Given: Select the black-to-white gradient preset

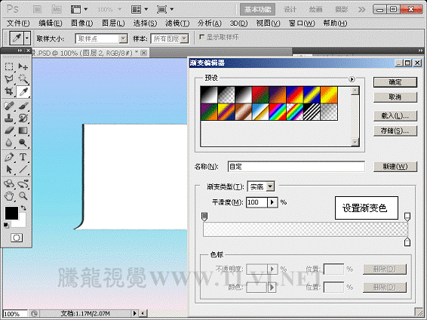Looking at the screenshot, I should [243, 95].
